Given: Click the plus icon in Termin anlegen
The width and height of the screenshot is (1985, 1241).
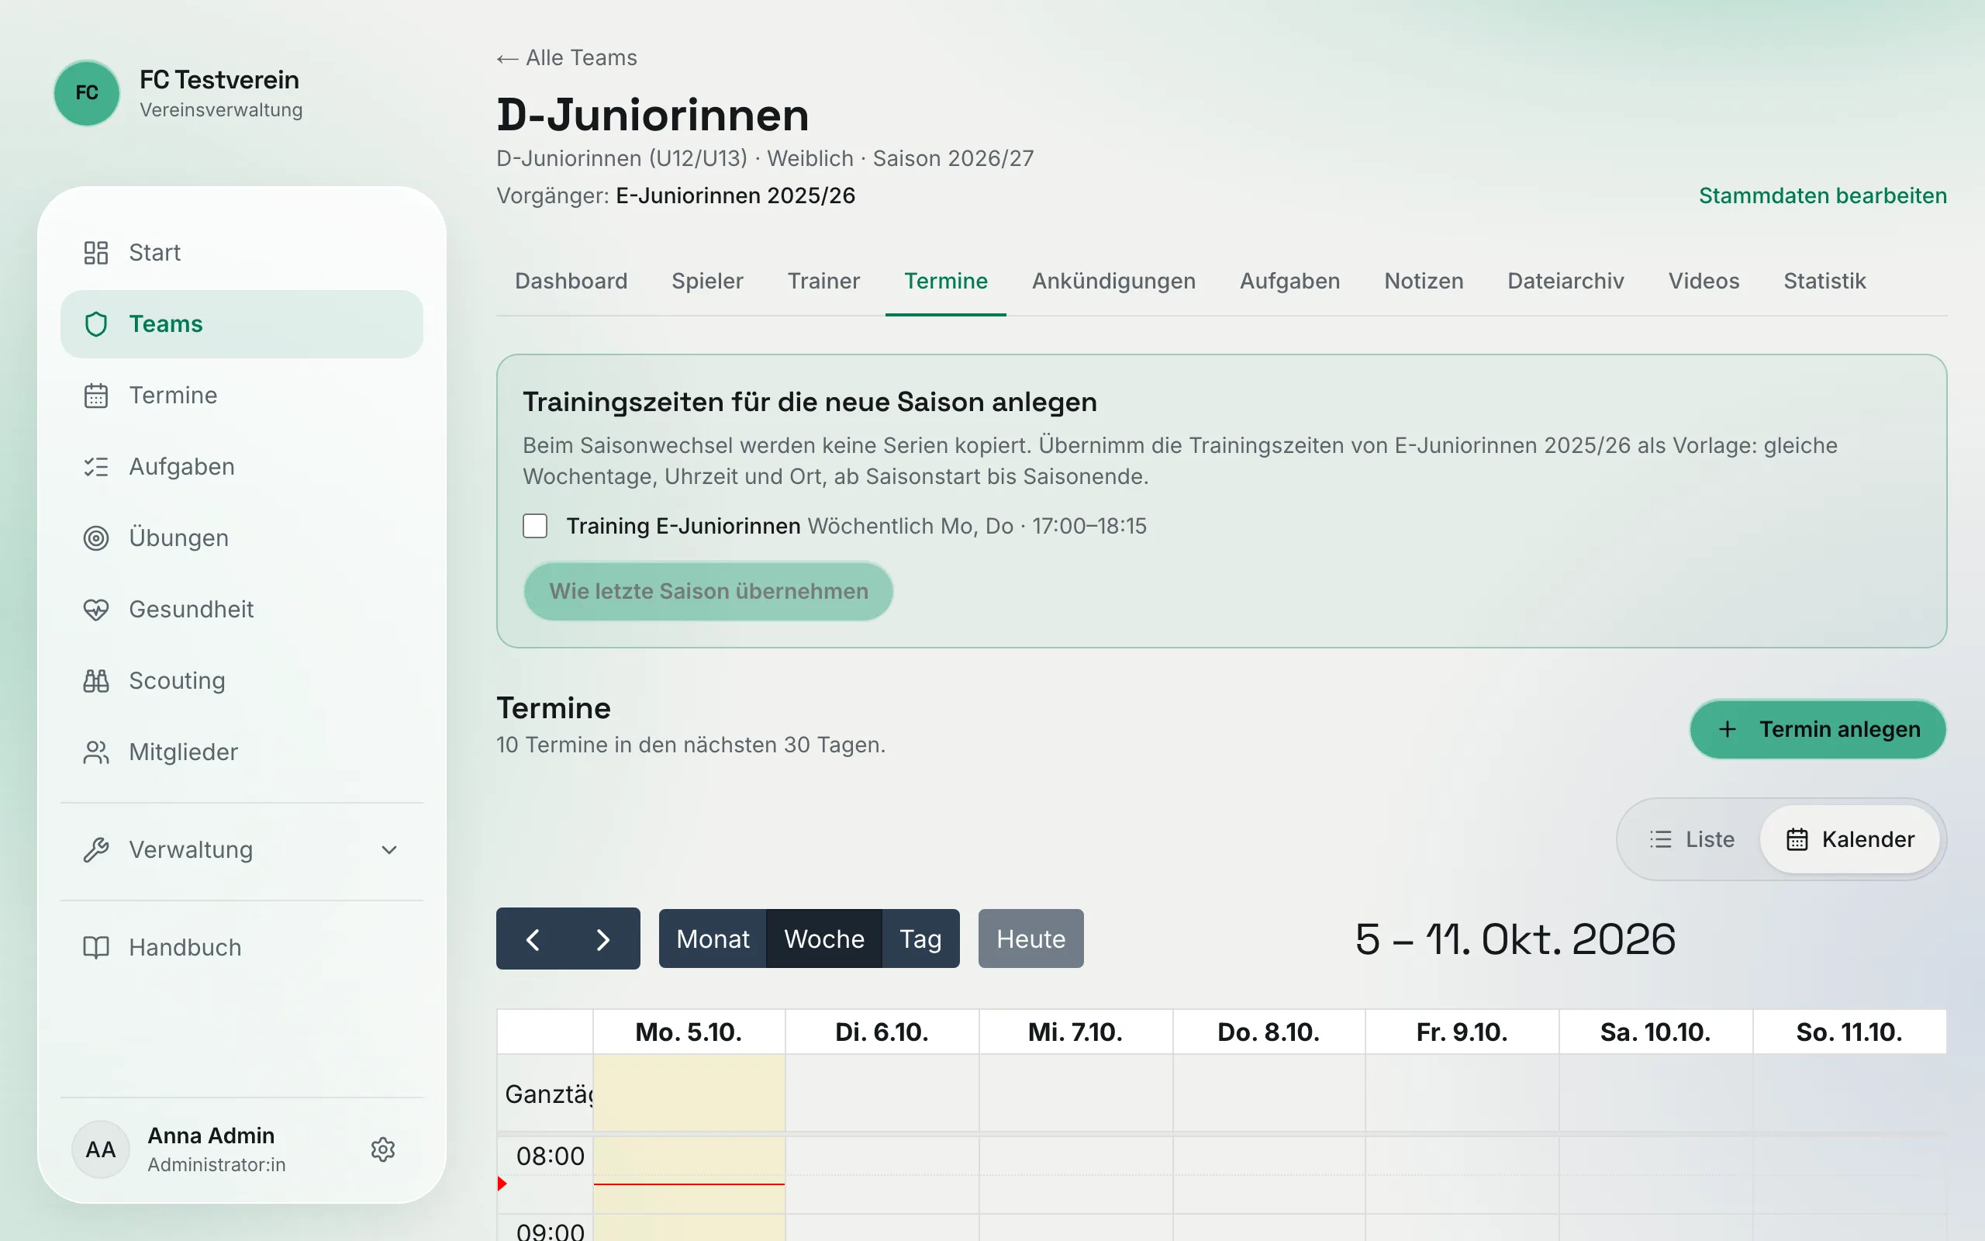Looking at the screenshot, I should pos(1728,729).
